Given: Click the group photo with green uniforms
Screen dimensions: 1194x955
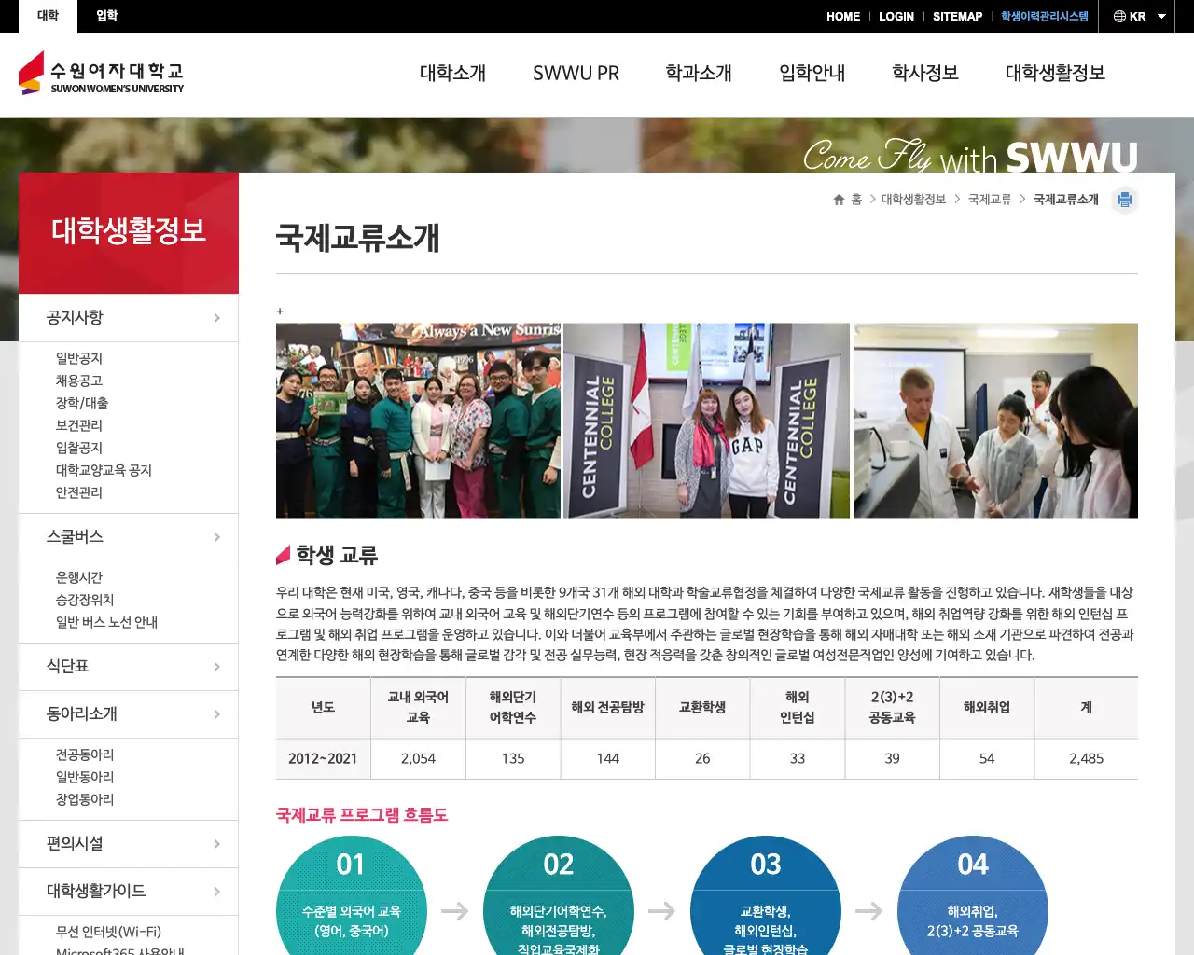Looking at the screenshot, I should [x=418, y=421].
